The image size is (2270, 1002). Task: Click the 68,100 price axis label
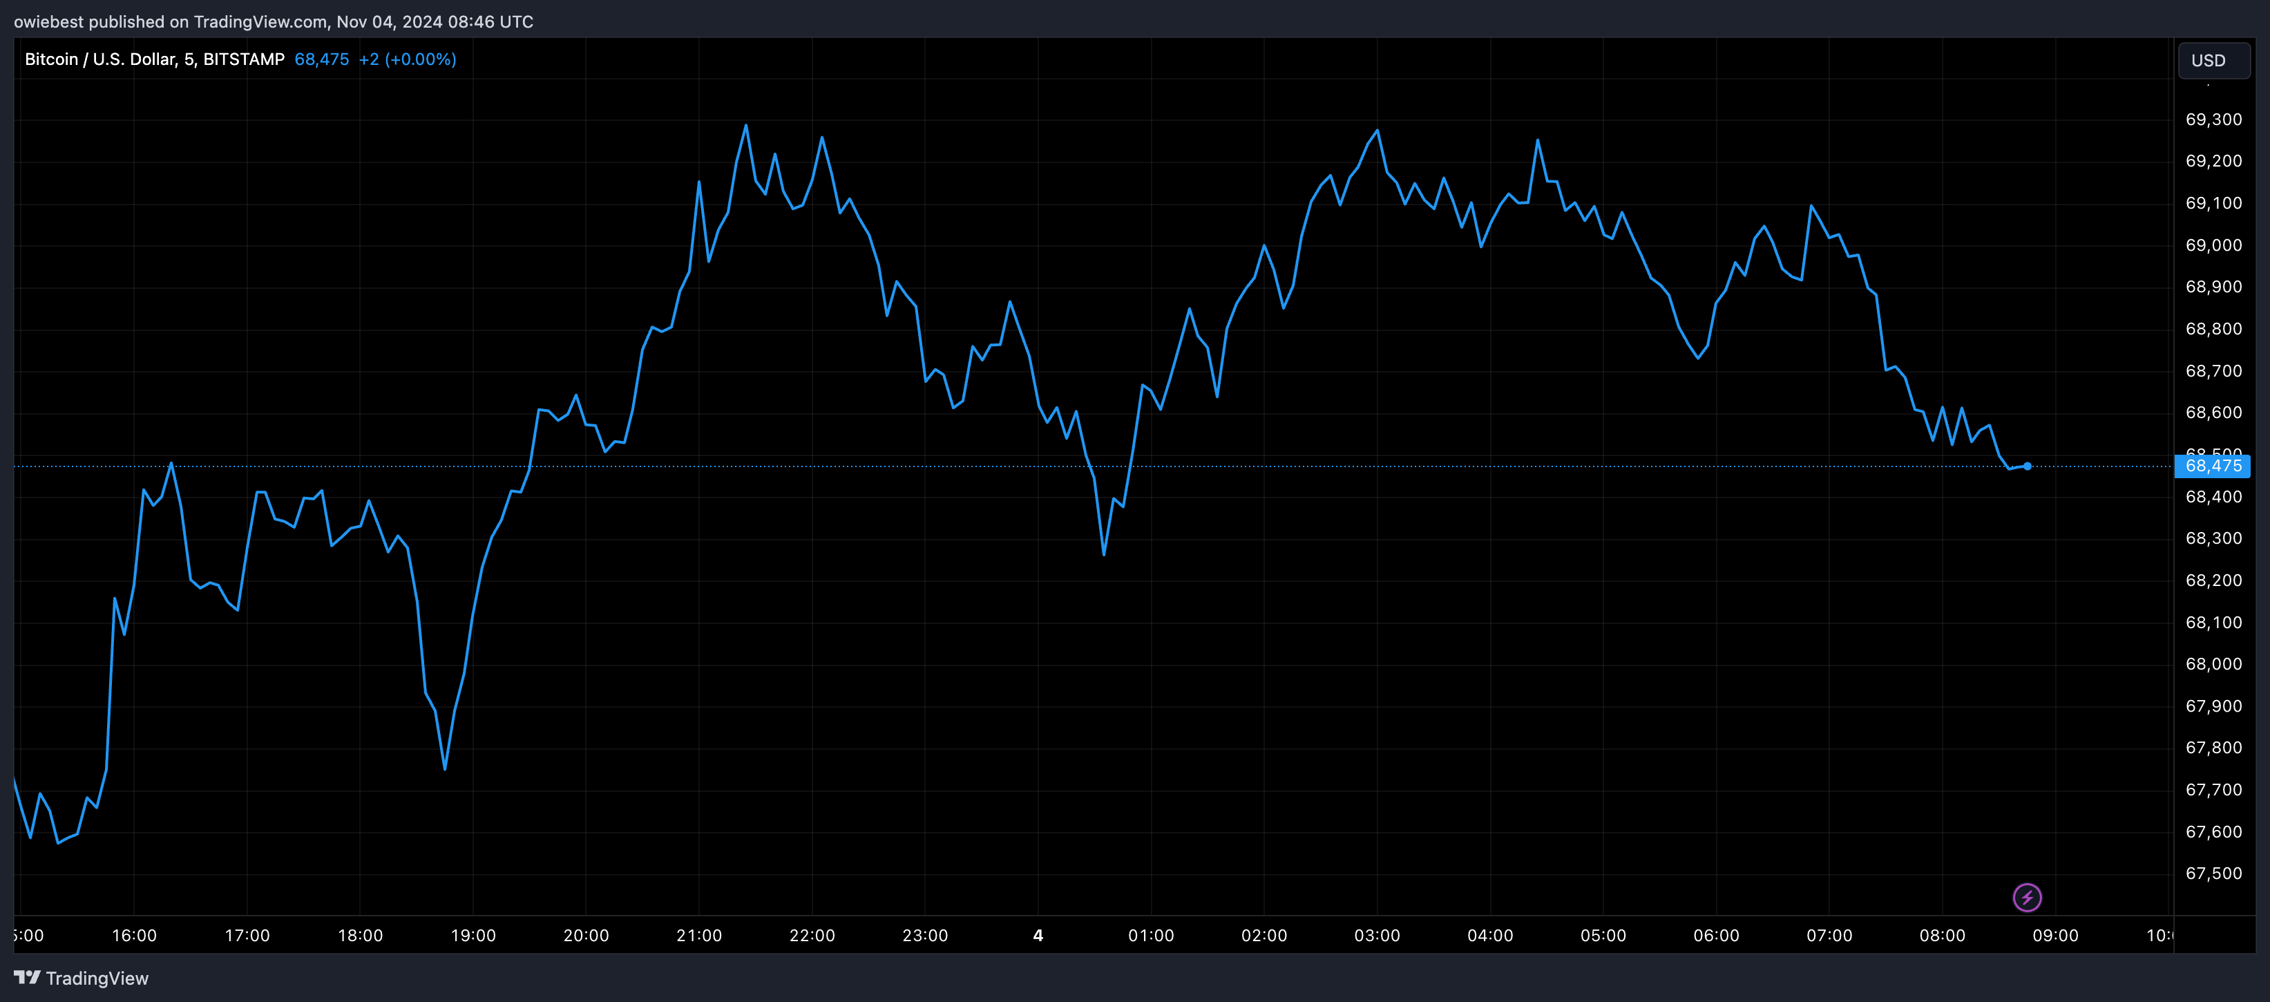[x=2213, y=622]
